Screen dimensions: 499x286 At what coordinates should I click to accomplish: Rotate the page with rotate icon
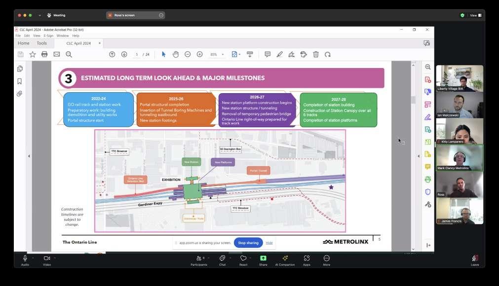327,54
